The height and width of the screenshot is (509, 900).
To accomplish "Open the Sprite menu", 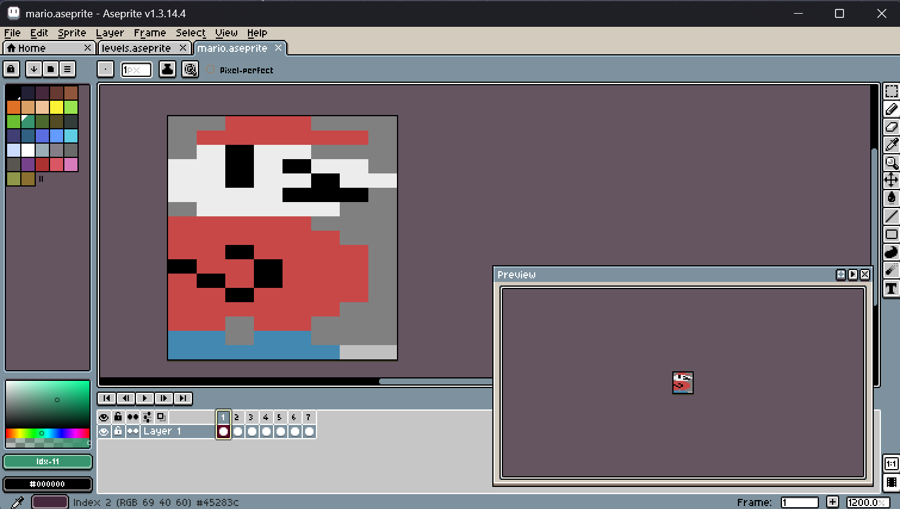I will click(x=72, y=33).
